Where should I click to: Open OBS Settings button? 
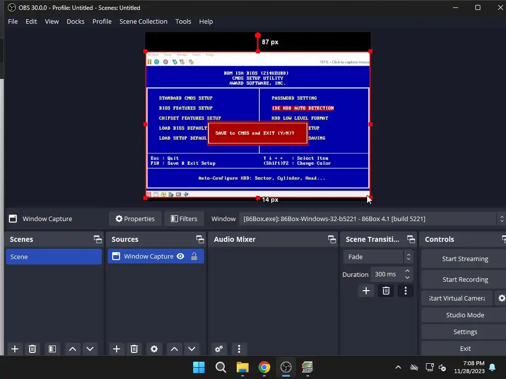click(464, 332)
